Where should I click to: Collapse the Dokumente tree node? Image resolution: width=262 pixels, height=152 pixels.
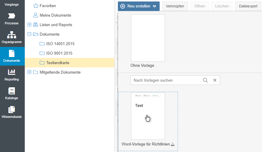pos(29,34)
